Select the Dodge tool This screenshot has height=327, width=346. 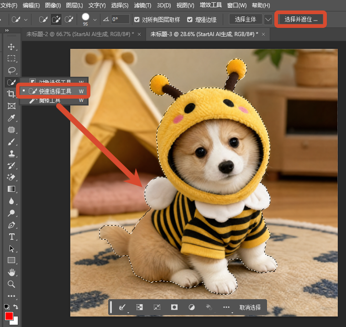pos(11,213)
